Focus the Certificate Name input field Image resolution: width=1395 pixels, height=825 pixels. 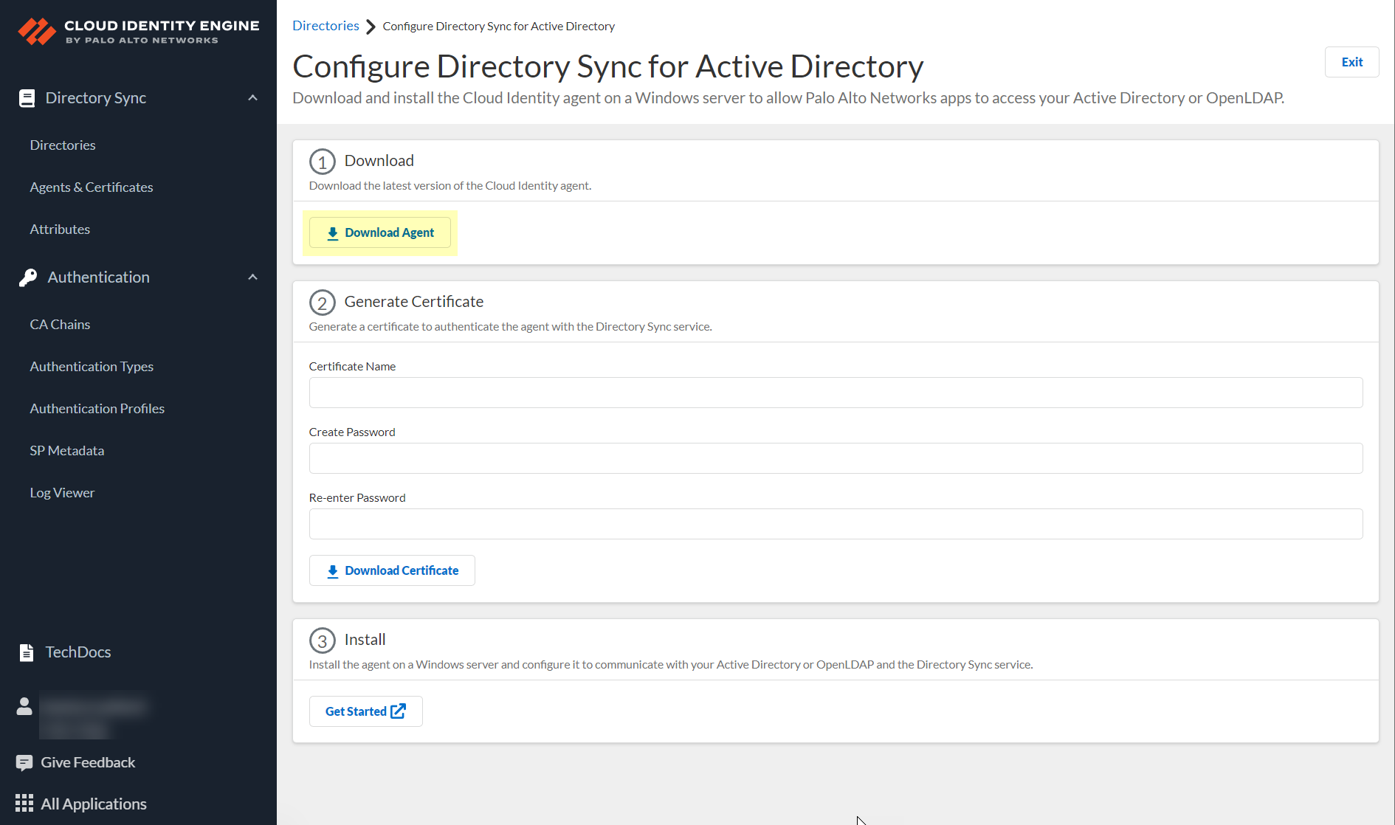[835, 393]
